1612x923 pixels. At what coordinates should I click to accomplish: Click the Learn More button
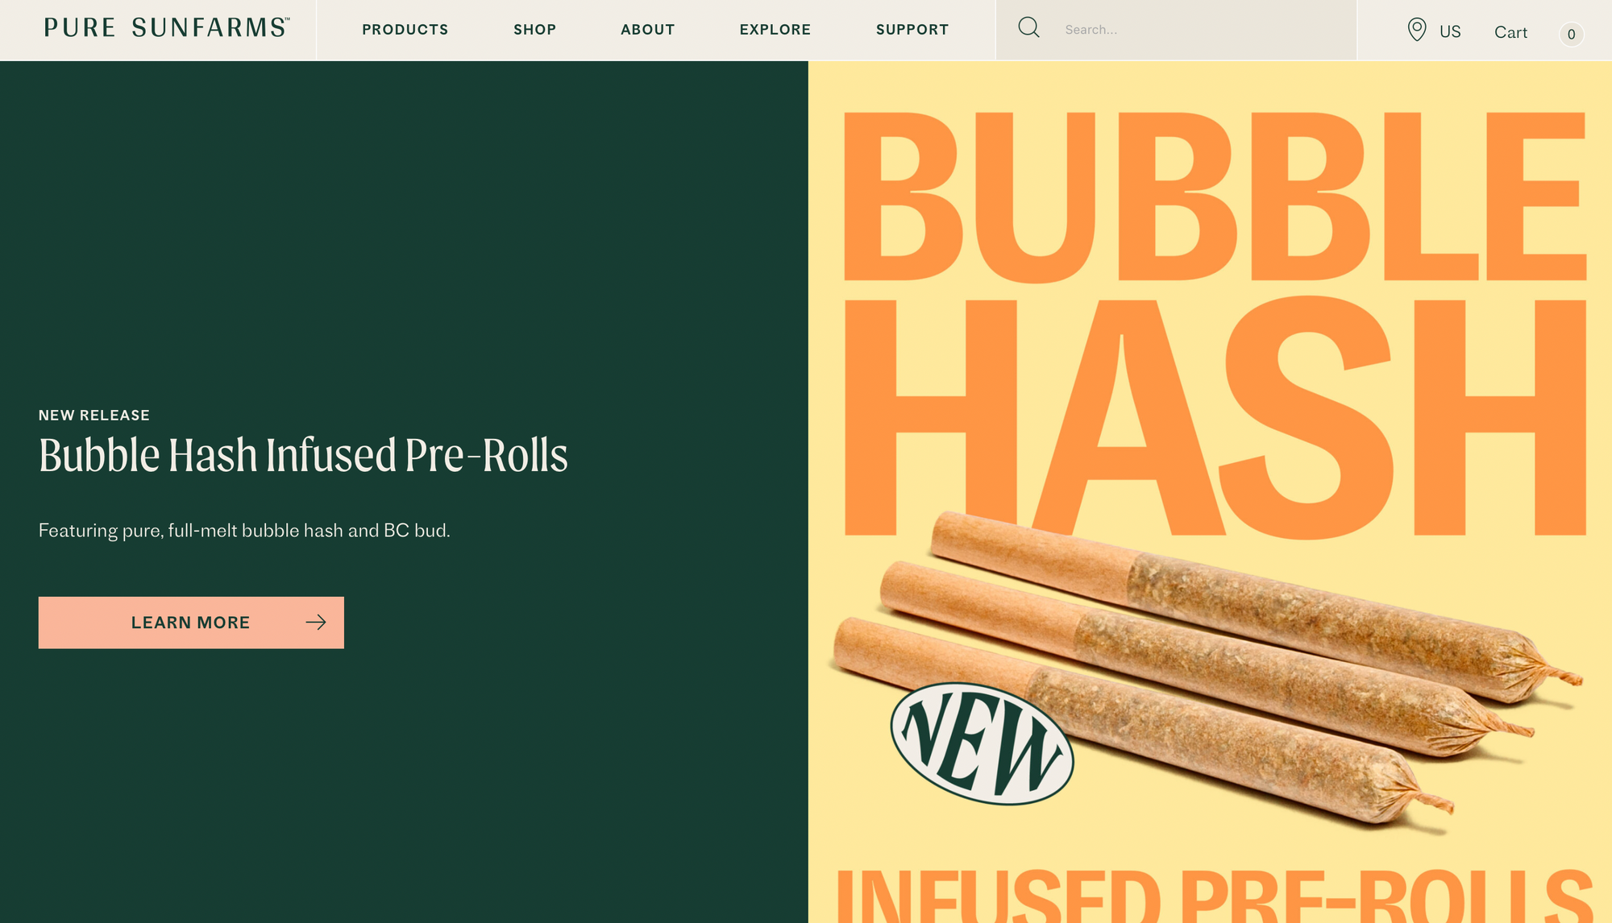point(191,623)
